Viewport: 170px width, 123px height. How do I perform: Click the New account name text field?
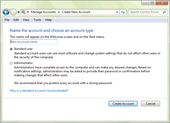pyautogui.click(x=34, y=42)
